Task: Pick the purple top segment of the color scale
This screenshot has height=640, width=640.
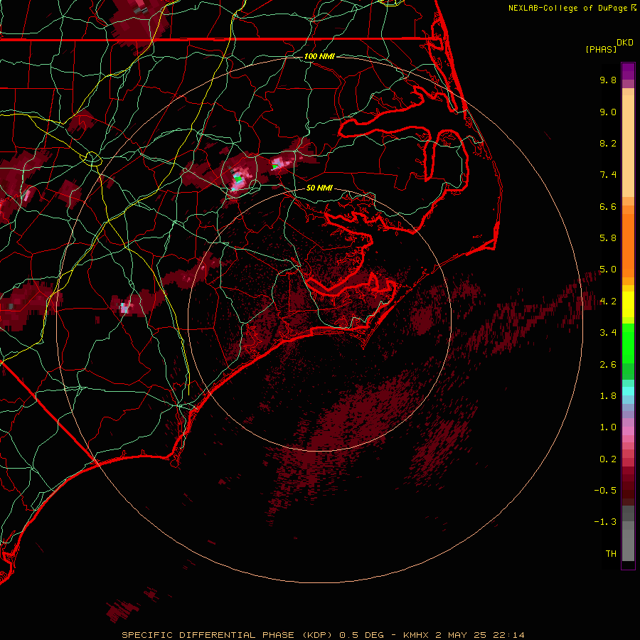Action: tap(628, 71)
